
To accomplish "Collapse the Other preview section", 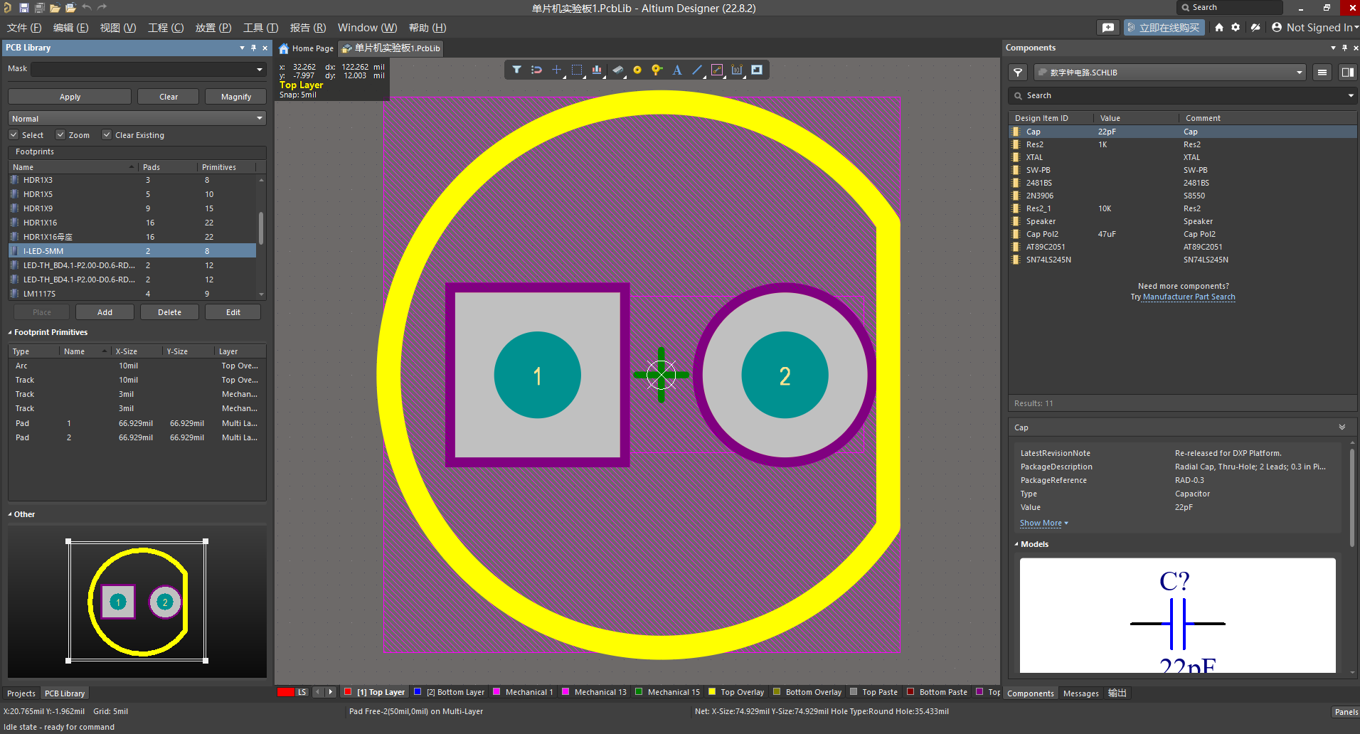I will click(10, 515).
